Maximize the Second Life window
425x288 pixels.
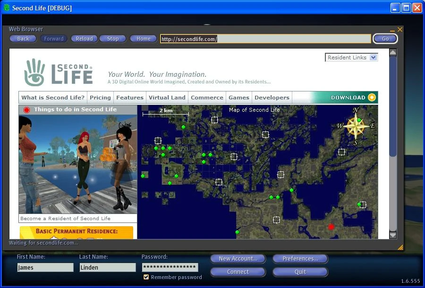406,8
